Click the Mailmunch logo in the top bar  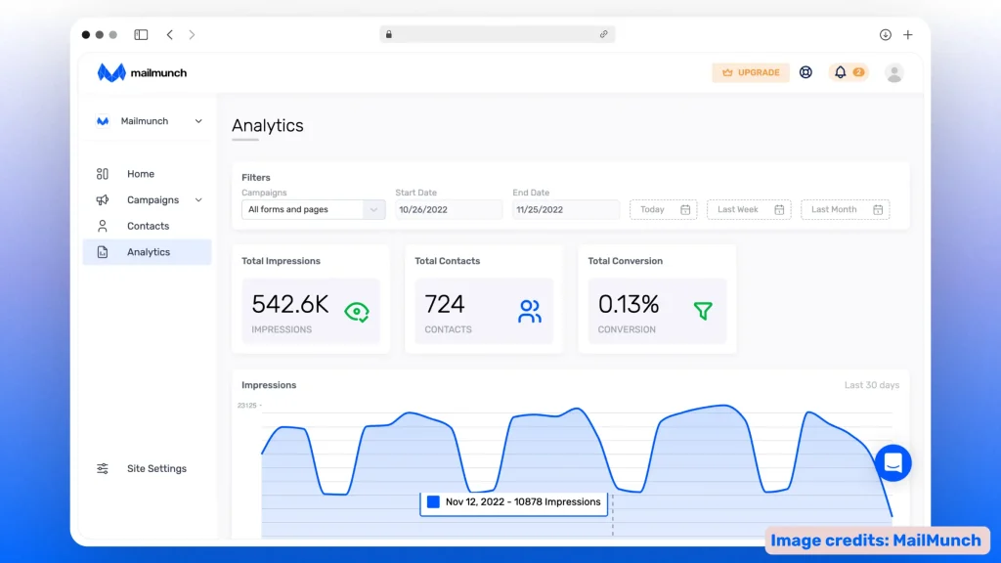point(140,71)
